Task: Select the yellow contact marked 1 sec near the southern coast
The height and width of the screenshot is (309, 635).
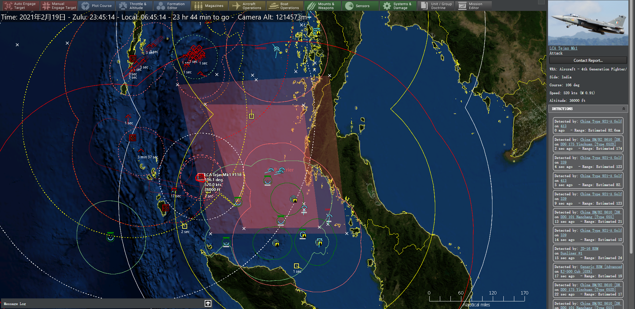Action: click(x=297, y=266)
